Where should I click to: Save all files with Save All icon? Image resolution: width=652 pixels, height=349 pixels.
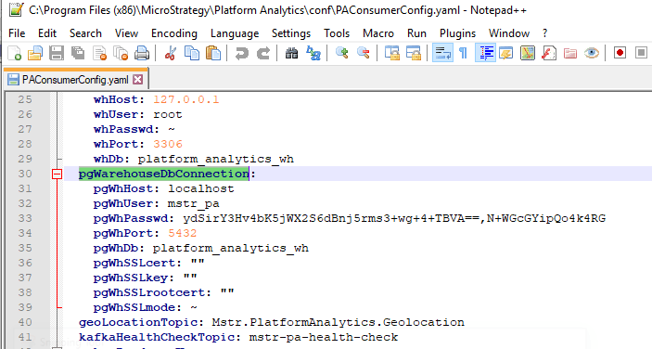78,53
